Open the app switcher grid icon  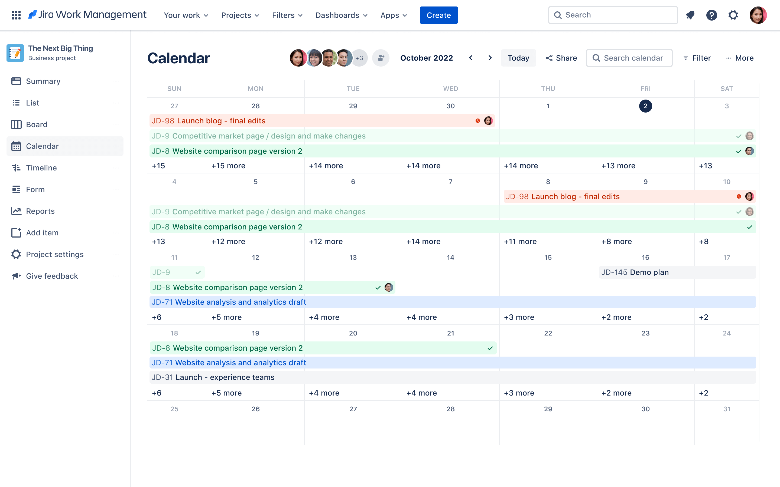(x=16, y=15)
